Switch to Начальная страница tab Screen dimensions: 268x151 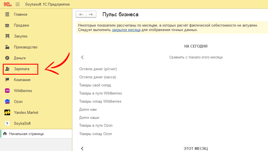point(26,134)
